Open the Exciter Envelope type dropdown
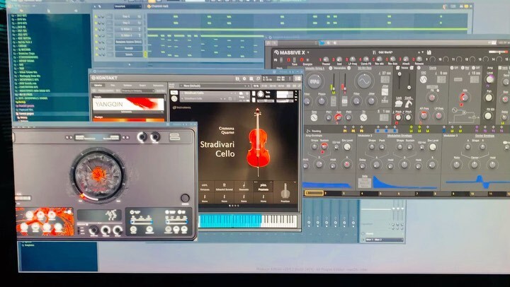Screen dimensions: 510x287 [485, 136]
